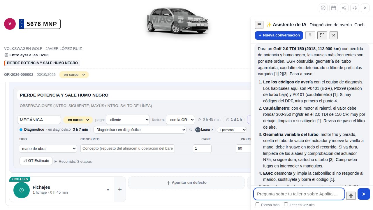Pin the AI assistant panel
The image size is (373, 210).
click(x=310, y=35)
